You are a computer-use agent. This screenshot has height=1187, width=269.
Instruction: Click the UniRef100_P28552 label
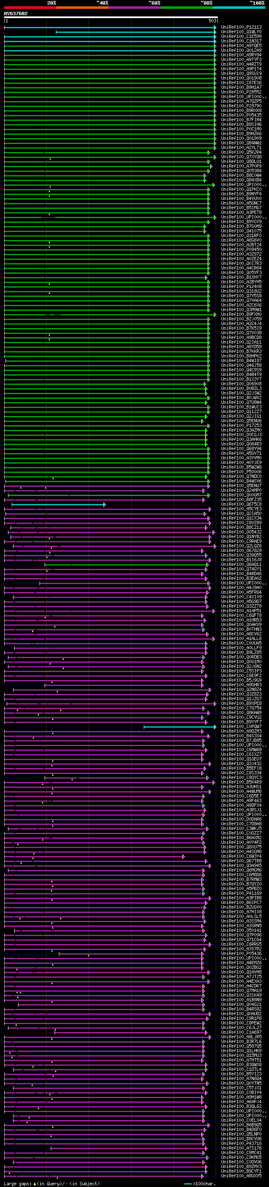[x=241, y=92]
